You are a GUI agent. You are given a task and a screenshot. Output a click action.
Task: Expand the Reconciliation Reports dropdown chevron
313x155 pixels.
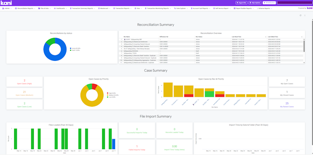click(x=35, y=9)
